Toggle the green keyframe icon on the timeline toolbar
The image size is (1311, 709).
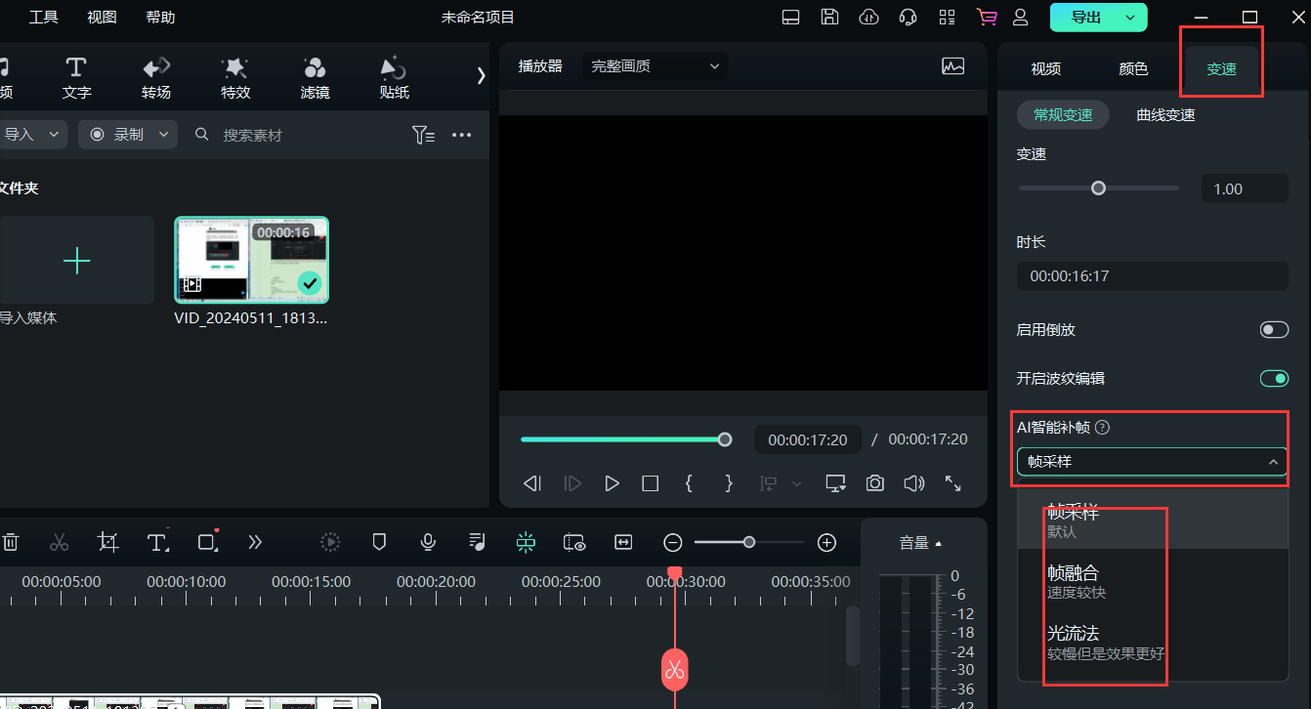pos(526,542)
